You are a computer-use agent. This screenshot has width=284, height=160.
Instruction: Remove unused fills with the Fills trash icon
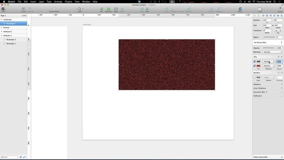279,57
